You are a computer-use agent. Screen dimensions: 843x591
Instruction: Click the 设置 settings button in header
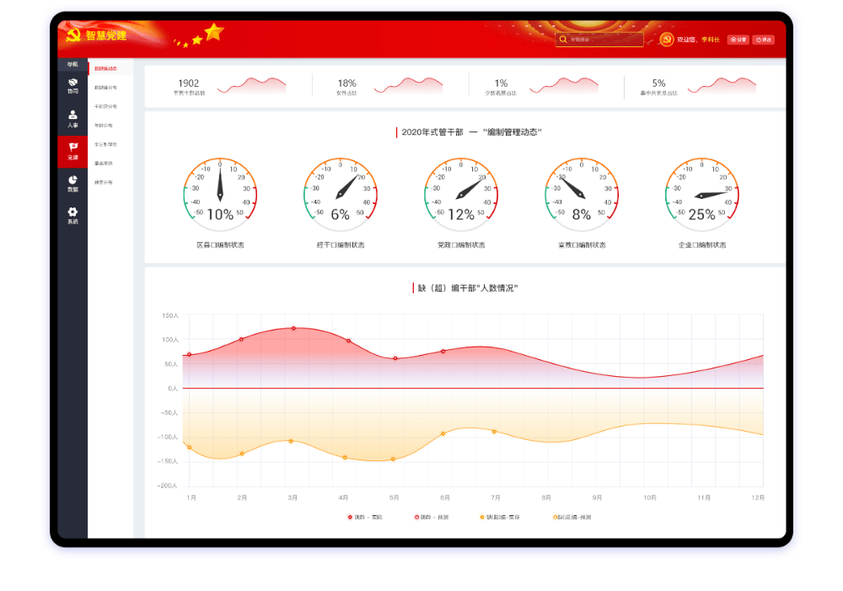pos(738,40)
